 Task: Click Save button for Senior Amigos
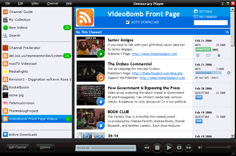215,50
